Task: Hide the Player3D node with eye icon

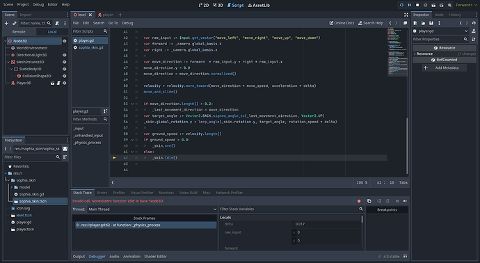Action: pyautogui.click(x=64, y=83)
